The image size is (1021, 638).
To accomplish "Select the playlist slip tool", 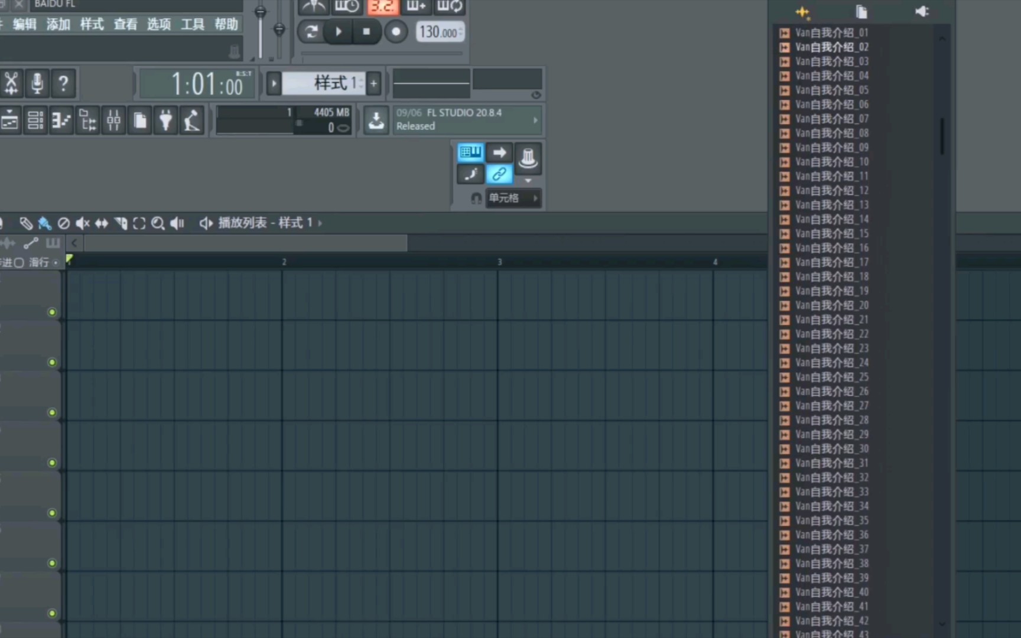I will [102, 223].
